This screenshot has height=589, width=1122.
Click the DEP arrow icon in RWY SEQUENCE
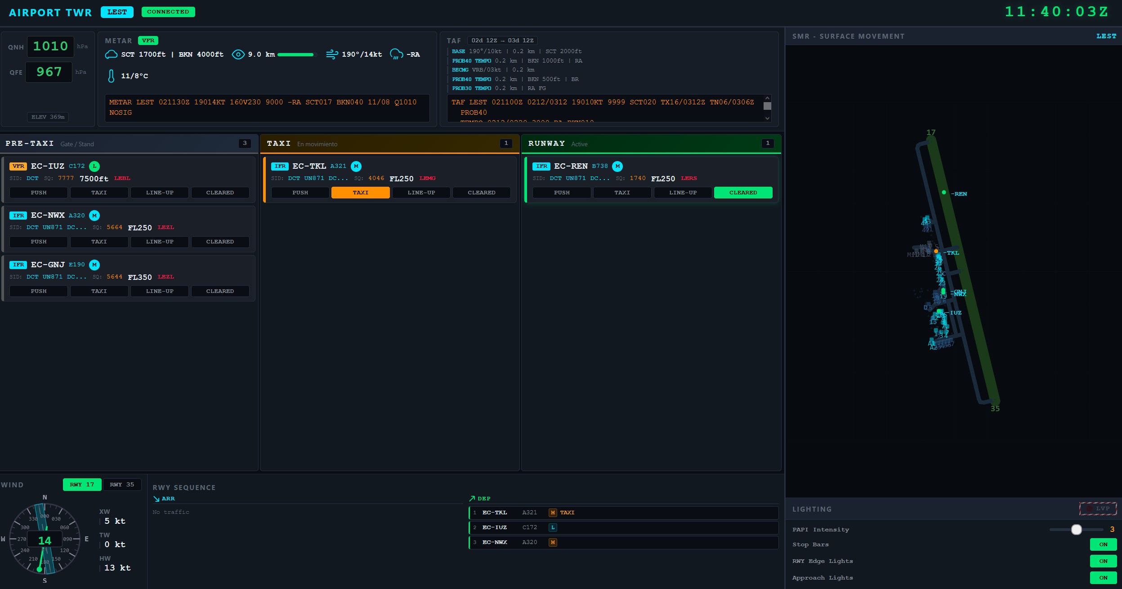click(472, 498)
